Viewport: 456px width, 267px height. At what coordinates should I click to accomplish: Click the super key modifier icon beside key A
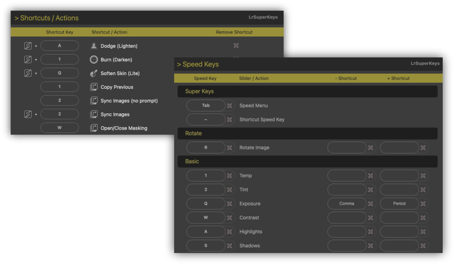click(x=28, y=46)
